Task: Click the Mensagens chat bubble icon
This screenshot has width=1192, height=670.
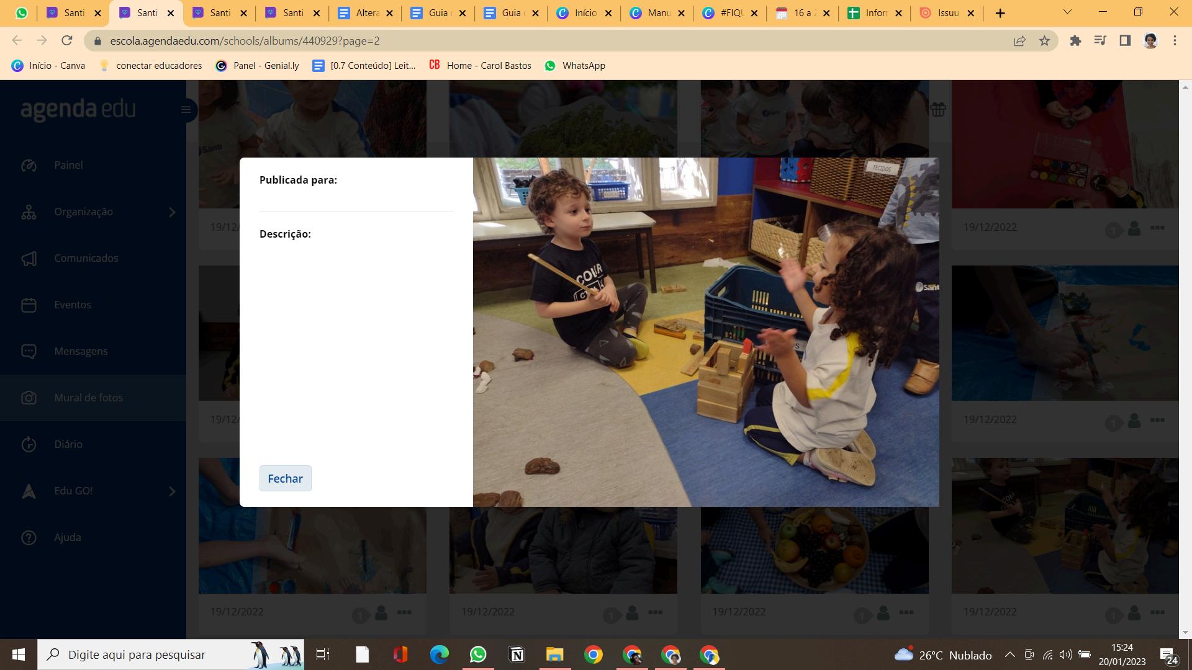Action: (29, 351)
